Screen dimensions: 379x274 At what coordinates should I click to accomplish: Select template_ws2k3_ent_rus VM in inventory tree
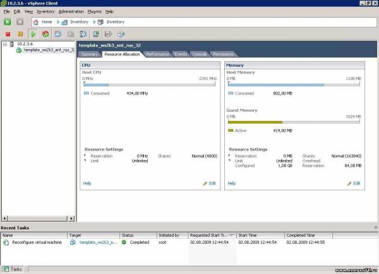coord(49,50)
